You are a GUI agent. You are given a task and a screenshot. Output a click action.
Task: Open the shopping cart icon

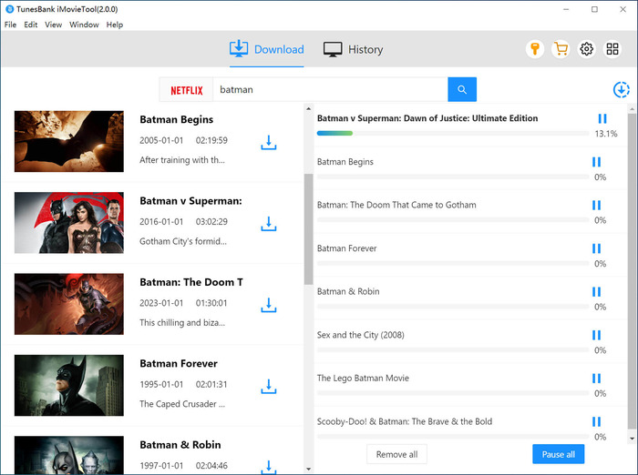point(561,49)
